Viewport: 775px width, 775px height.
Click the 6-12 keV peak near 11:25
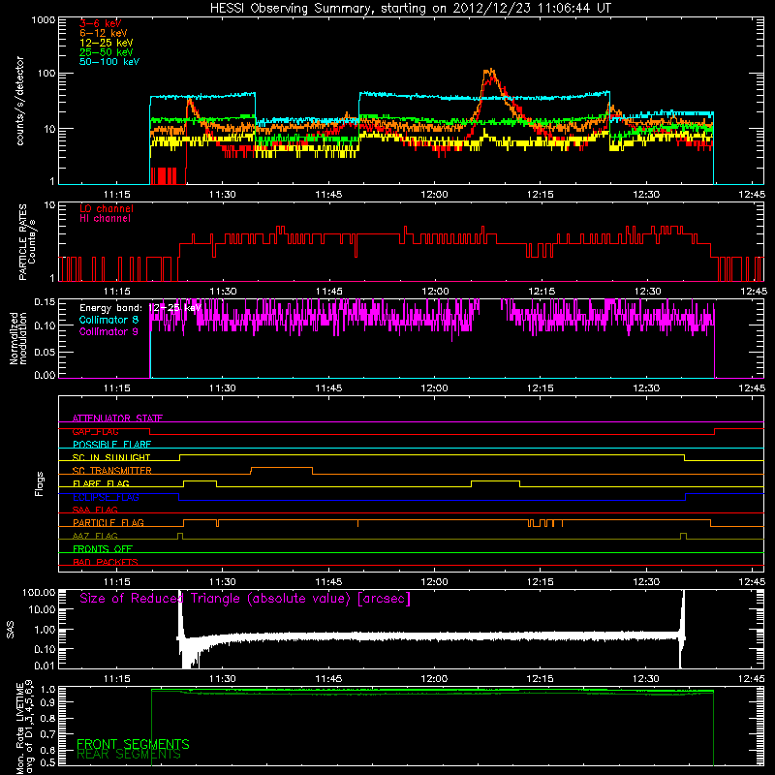click(189, 102)
